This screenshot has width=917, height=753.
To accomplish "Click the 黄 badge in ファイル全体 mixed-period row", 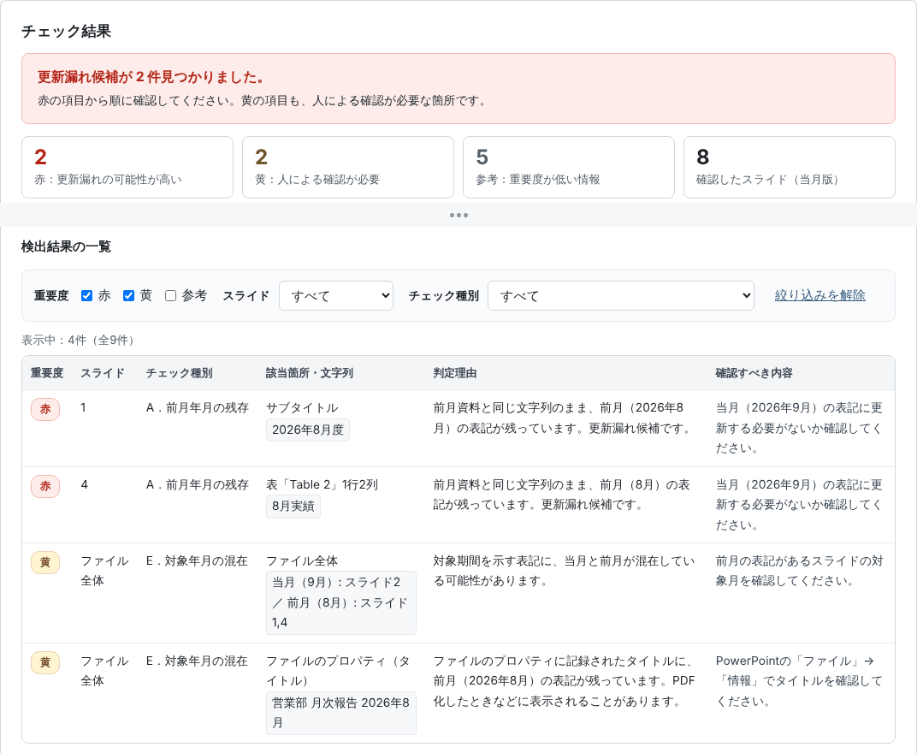I will pyautogui.click(x=45, y=563).
